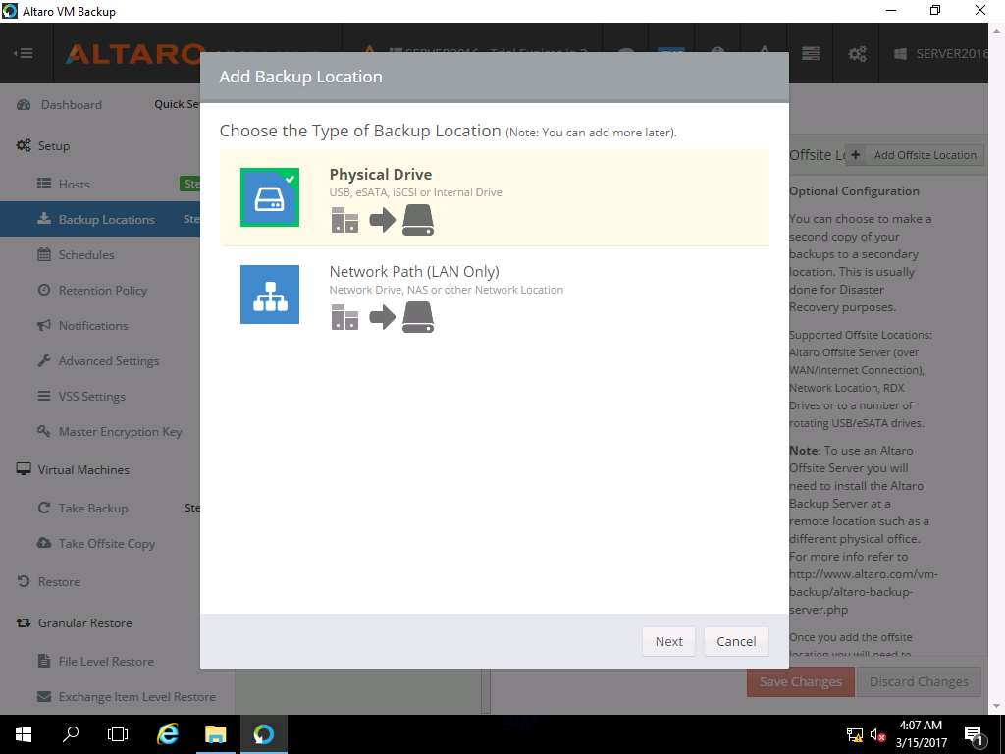Viewport: 1005px width, 754px height.
Task: Click Network Path (LAN Only) title
Action: tap(414, 271)
